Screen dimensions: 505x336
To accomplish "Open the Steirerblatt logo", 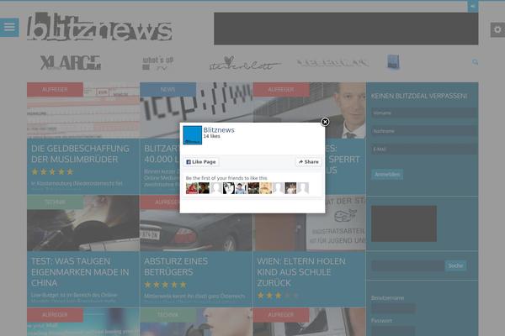I will (x=245, y=63).
